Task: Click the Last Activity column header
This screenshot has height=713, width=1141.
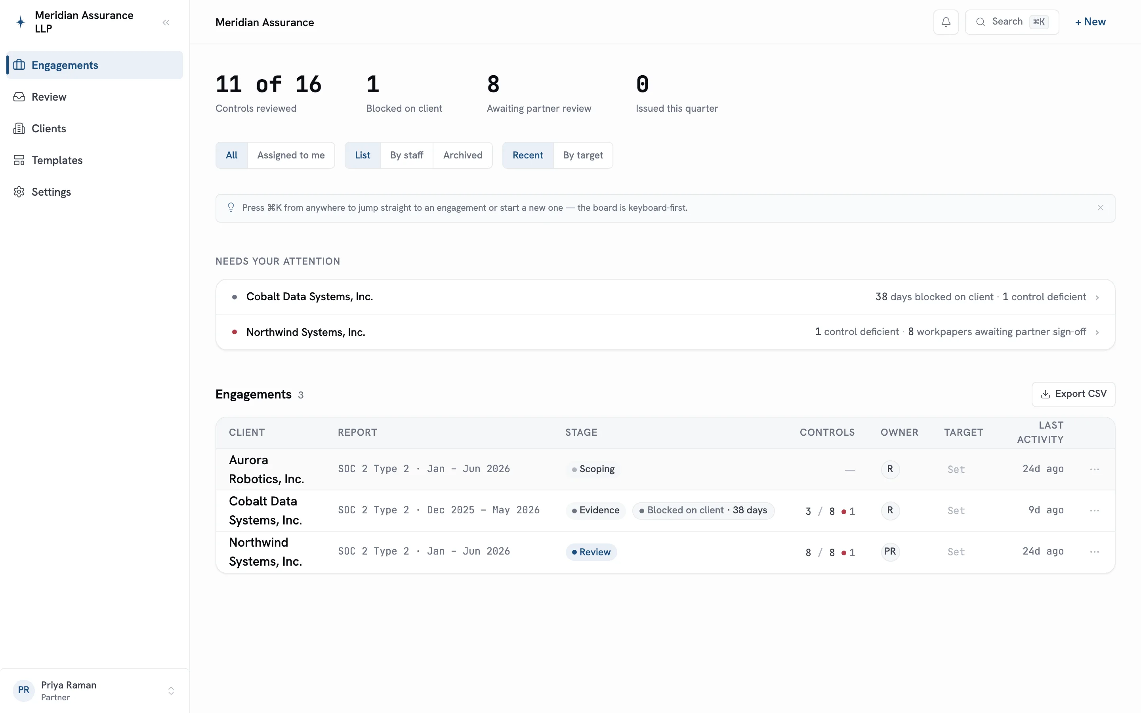Action: click(1040, 433)
